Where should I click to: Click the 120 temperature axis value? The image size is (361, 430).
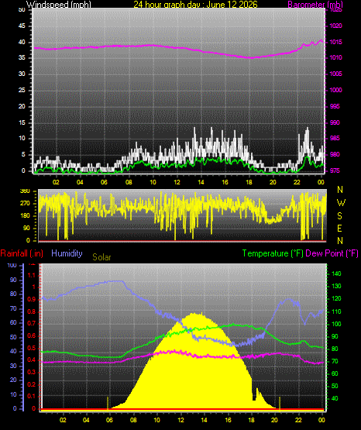click(336, 298)
